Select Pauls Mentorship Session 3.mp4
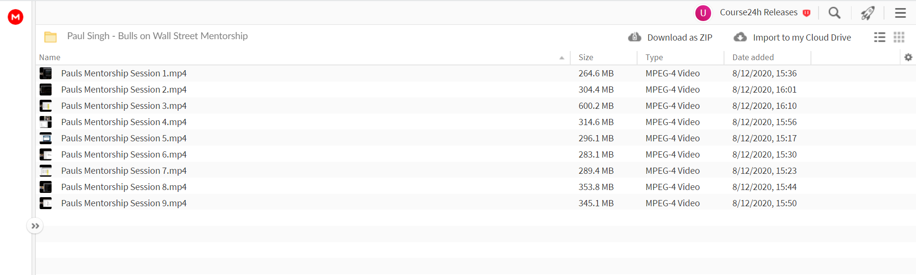This screenshot has width=916, height=275. click(476, 106)
